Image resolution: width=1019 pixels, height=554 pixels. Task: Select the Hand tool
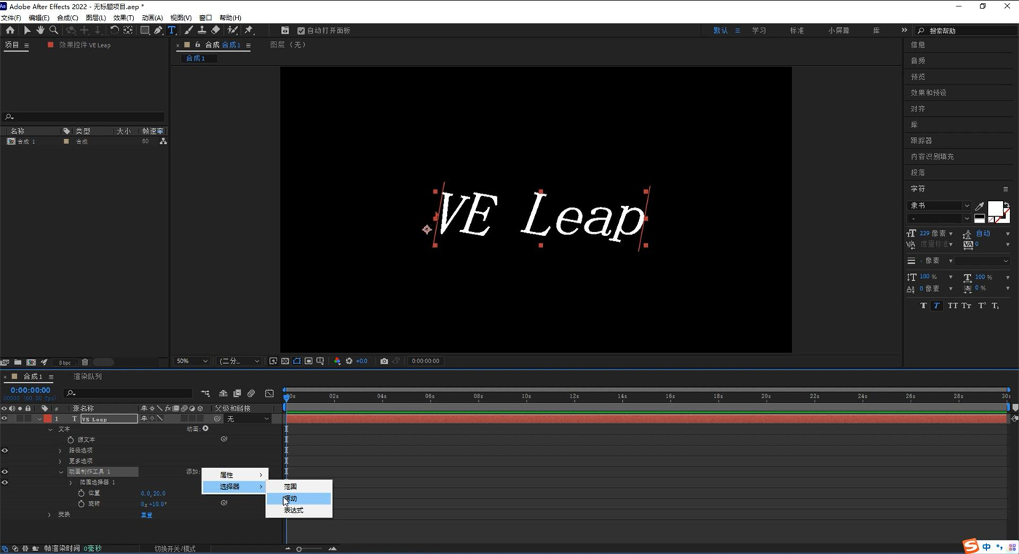[40, 31]
